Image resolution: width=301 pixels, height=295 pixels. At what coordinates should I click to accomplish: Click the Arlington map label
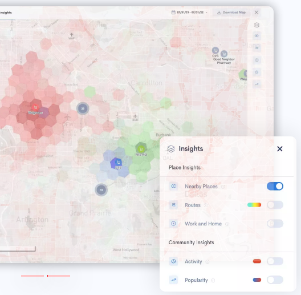[32, 220]
